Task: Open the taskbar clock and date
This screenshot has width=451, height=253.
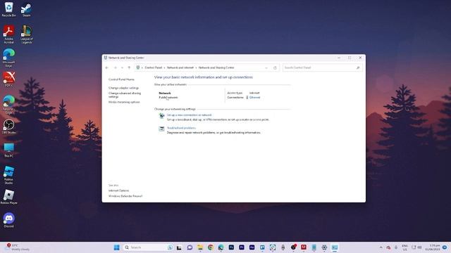Action: click(x=433, y=247)
